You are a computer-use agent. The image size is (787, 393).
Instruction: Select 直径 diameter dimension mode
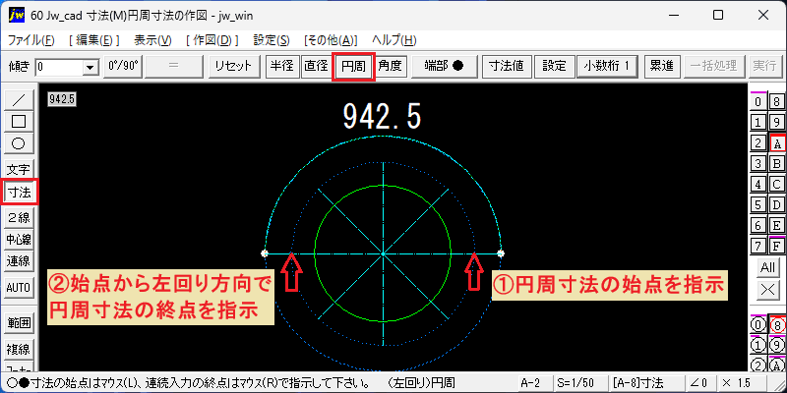click(x=315, y=66)
